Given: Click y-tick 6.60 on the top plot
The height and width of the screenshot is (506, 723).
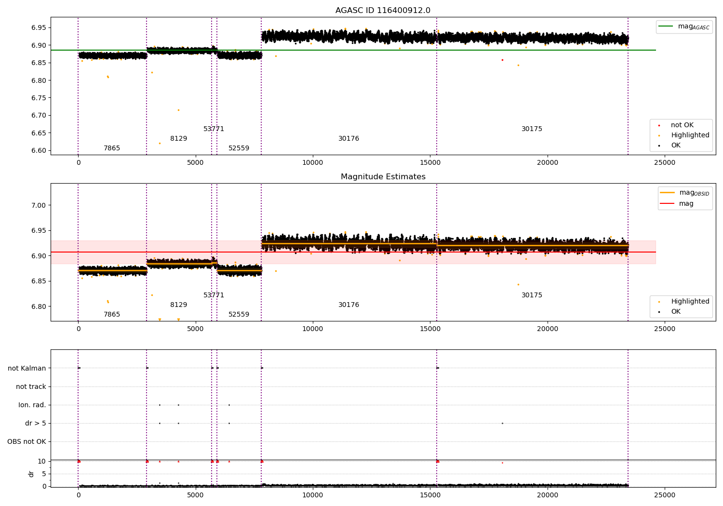Looking at the screenshot, I should click(39, 151).
